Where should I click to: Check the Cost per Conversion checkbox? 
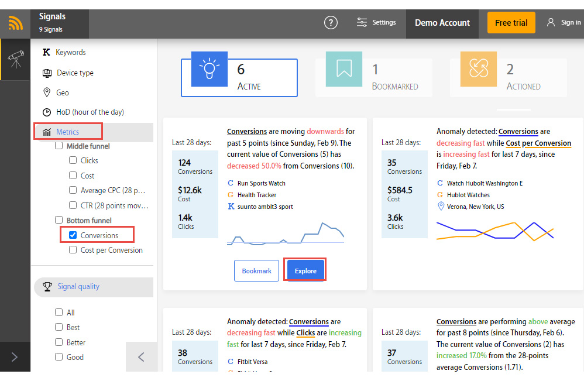(73, 249)
